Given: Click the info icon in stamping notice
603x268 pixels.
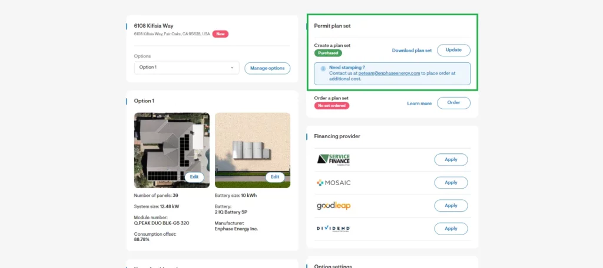Looking at the screenshot, I should click(323, 68).
